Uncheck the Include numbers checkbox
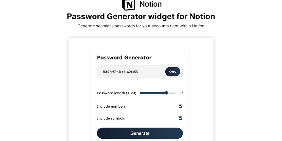282x141 pixels. [180, 106]
